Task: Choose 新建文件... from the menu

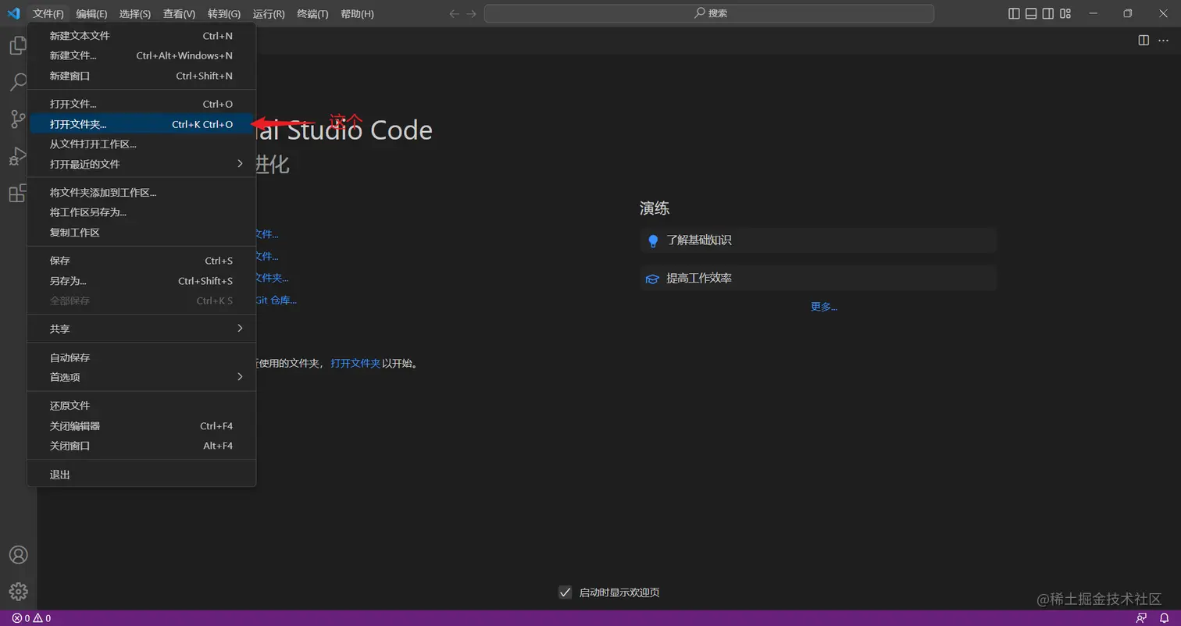Action: point(141,55)
